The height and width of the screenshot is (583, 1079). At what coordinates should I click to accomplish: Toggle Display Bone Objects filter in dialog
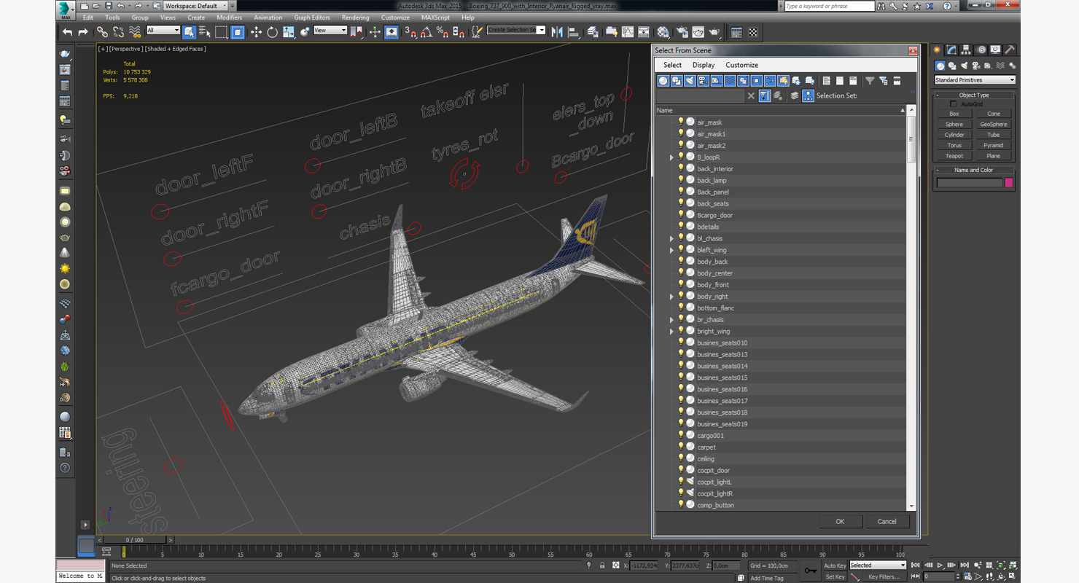coord(769,81)
